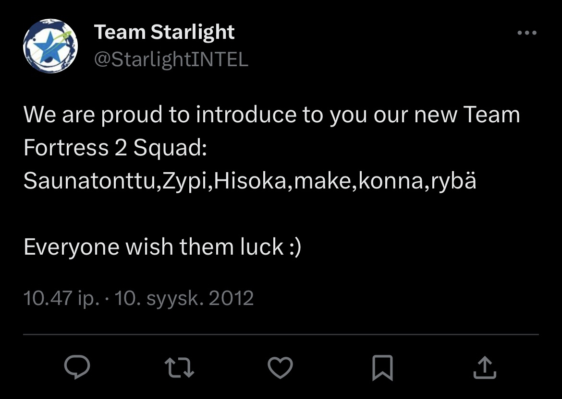This screenshot has height=399, width=562.
Task: Click the reply speech bubble icon
Action: click(x=77, y=367)
